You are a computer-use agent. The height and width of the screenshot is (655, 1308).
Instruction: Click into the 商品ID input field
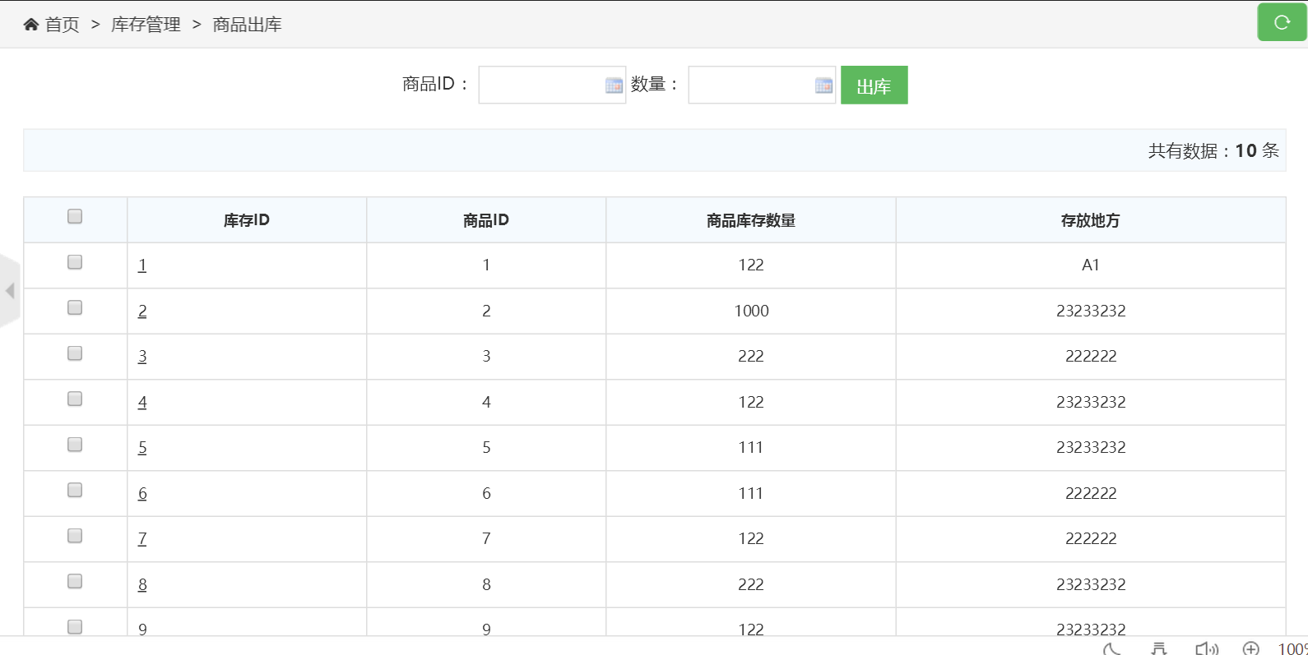(x=540, y=85)
